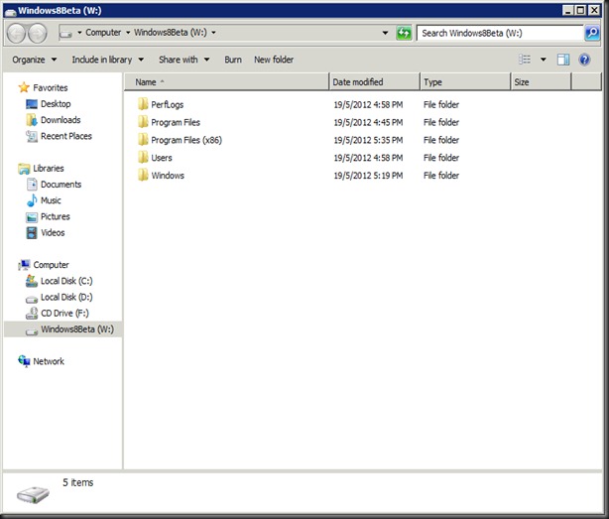Click the Forward navigation arrow button
Viewport: 609px width, 519px height.
tap(38, 33)
